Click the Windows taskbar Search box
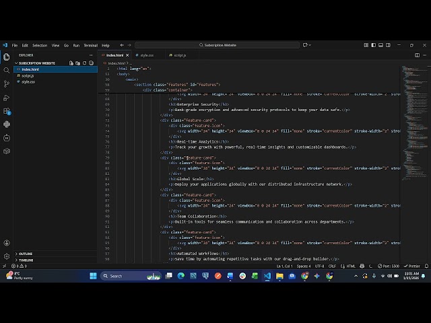Viewport: 431px width, 323px height. 131,276
